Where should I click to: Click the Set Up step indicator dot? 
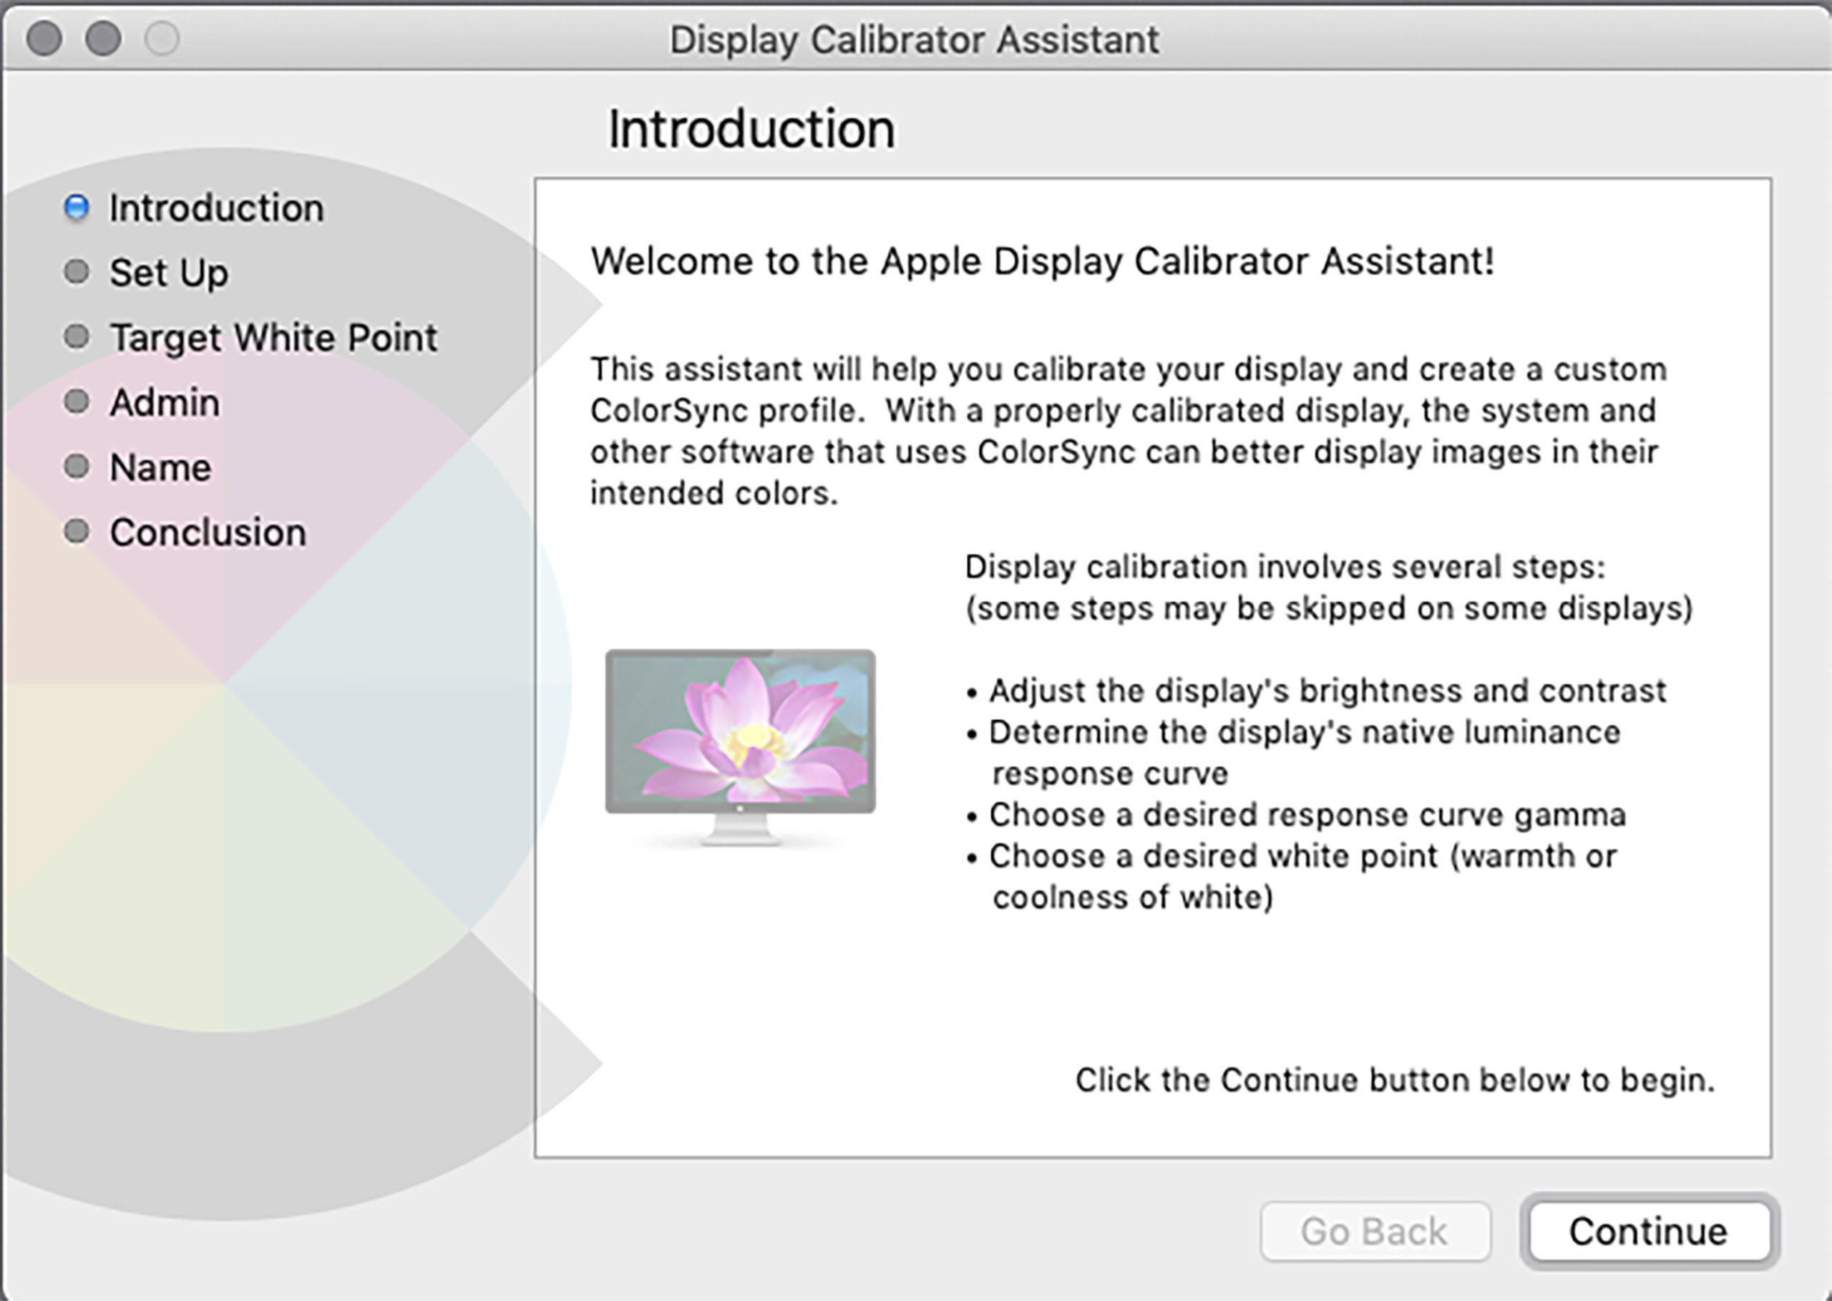pyautogui.click(x=76, y=273)
